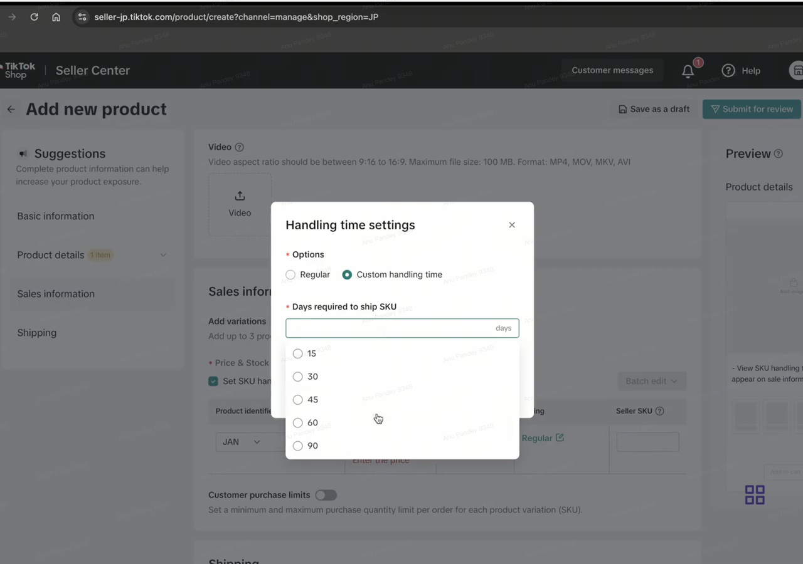The height and width of the screenshot is (564, 803).
Task: Reload the page with browser refresh icon
Action: click(x=34, y=17)
